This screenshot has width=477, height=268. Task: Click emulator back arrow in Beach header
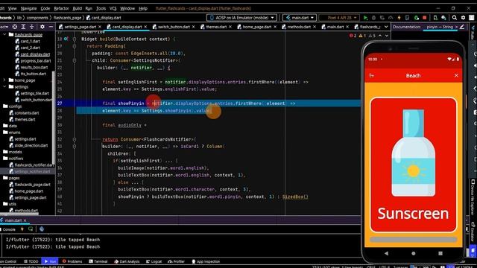(x=372, y=75)
